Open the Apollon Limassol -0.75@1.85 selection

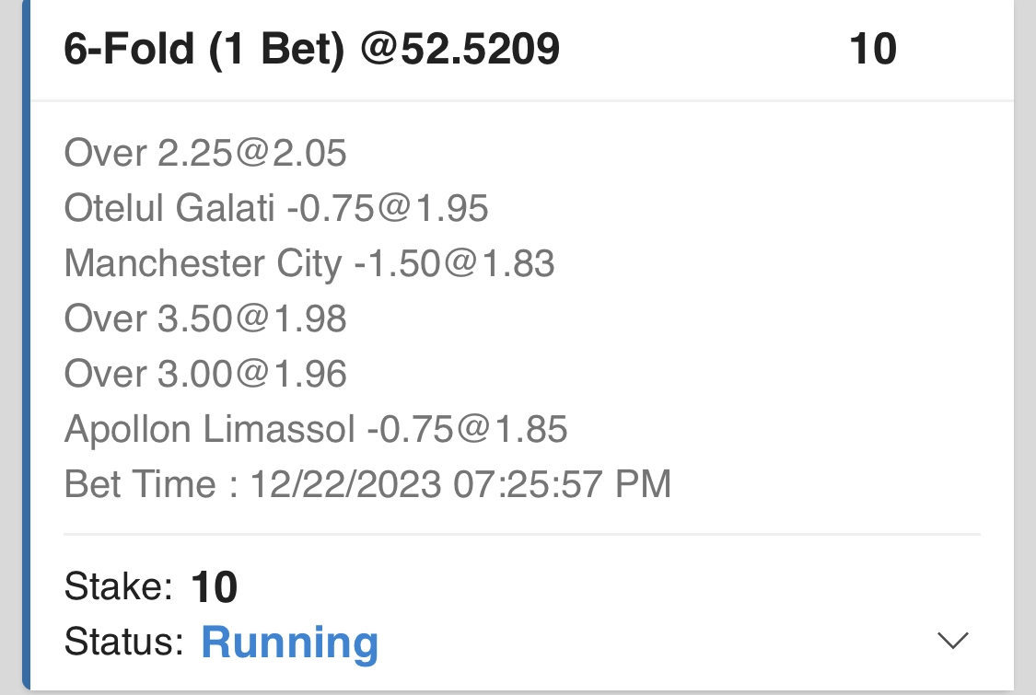[315, 429]
